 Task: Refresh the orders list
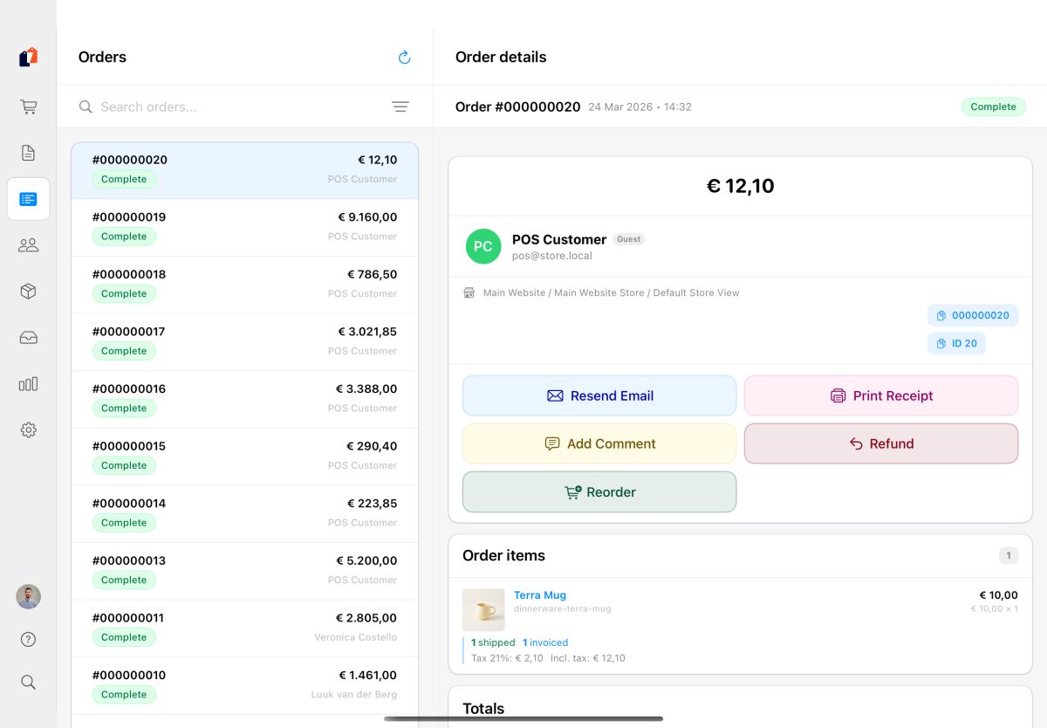[x=404, y=57]
